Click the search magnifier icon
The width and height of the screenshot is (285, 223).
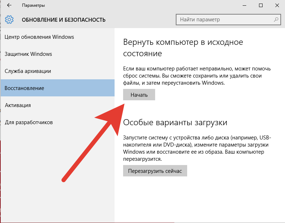(276, 20)
